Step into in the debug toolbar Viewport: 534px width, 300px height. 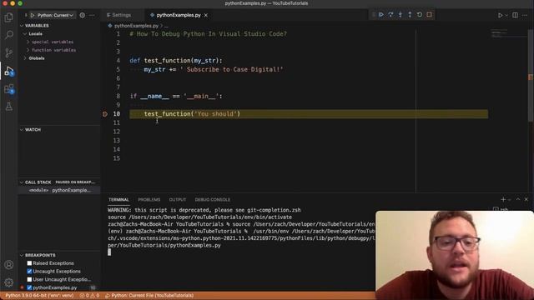[x=400, y=15]
